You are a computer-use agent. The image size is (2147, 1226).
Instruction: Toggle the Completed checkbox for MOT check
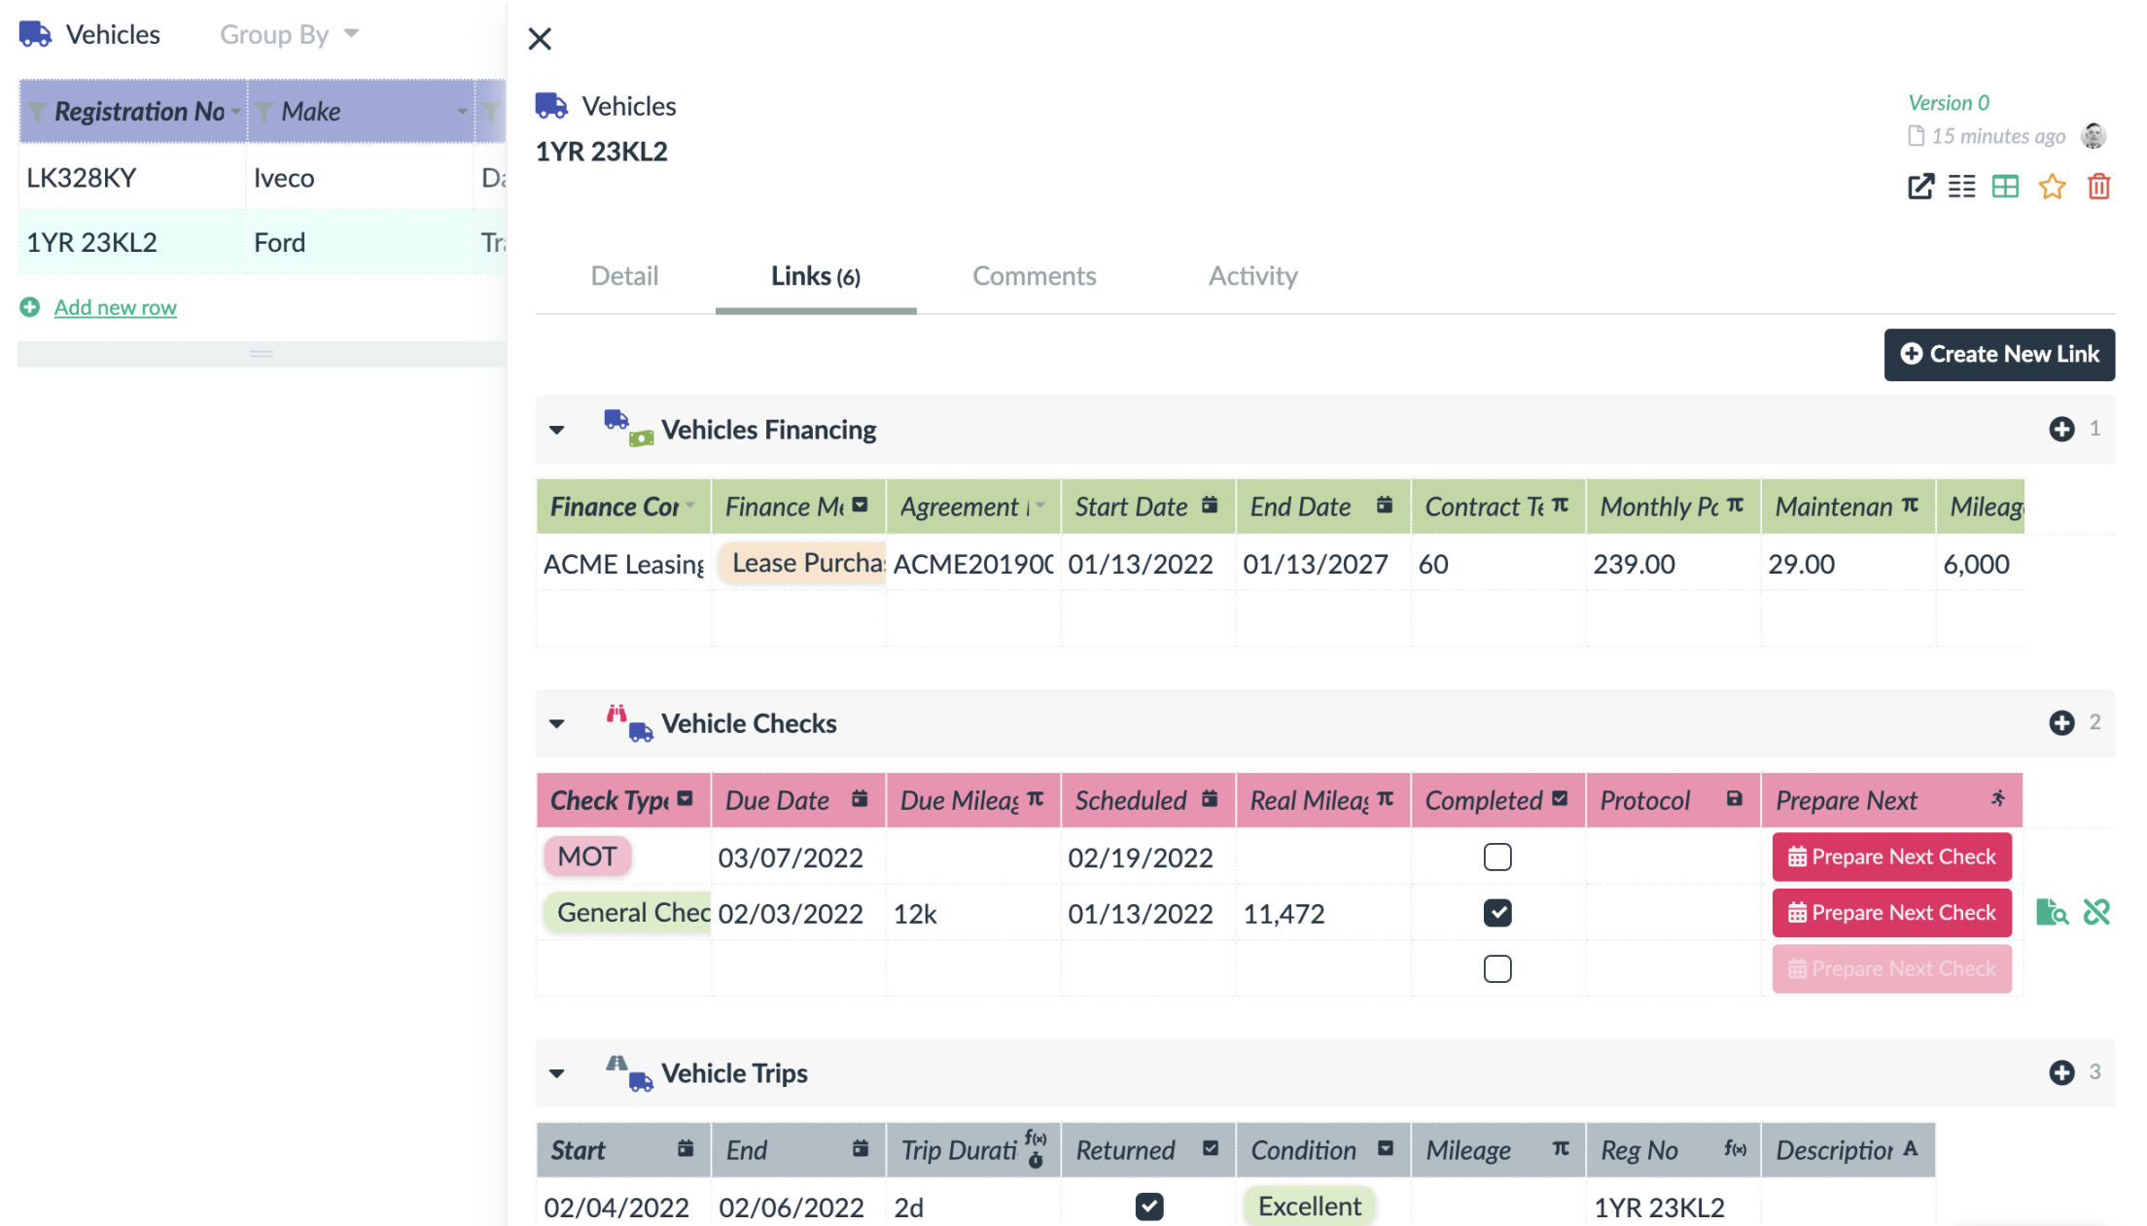[x=1498, y=857]
